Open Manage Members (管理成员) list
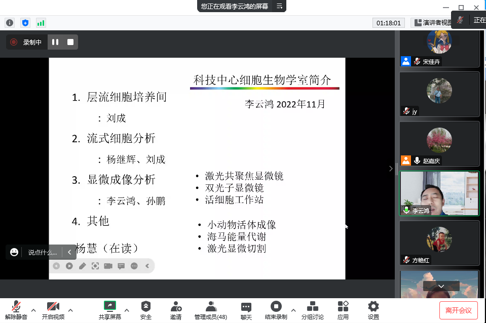 210,310
